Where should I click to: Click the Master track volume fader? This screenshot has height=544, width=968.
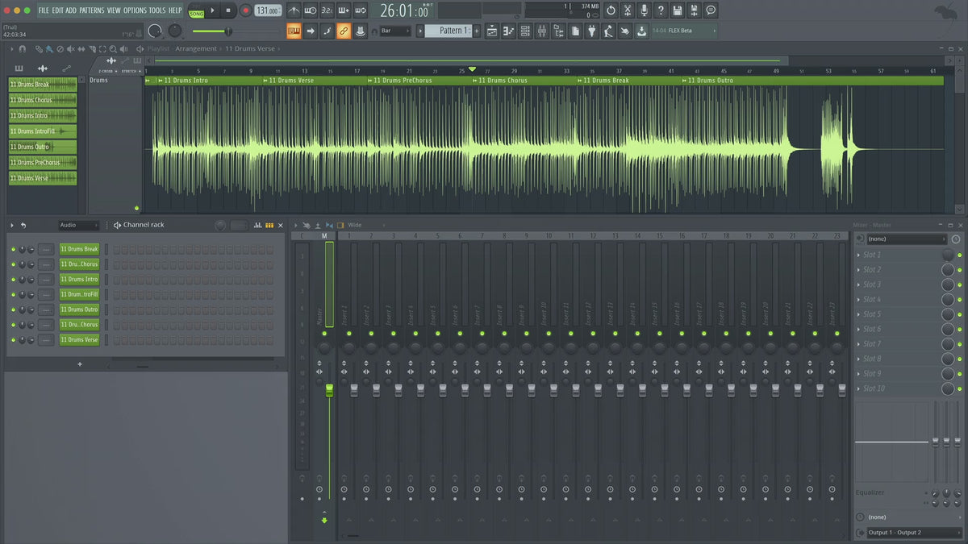point(329,390)
